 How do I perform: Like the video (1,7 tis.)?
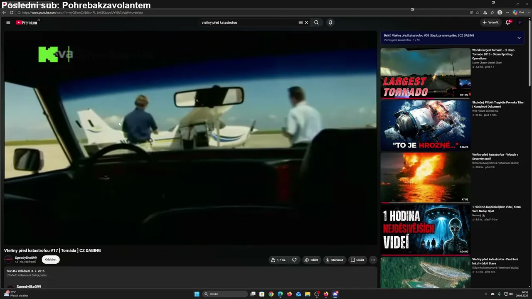278,260
